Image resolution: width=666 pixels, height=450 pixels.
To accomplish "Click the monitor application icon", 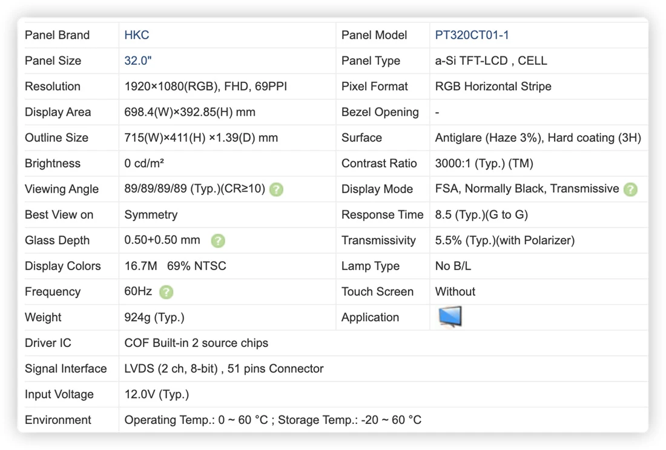I will tap(450, 317).
